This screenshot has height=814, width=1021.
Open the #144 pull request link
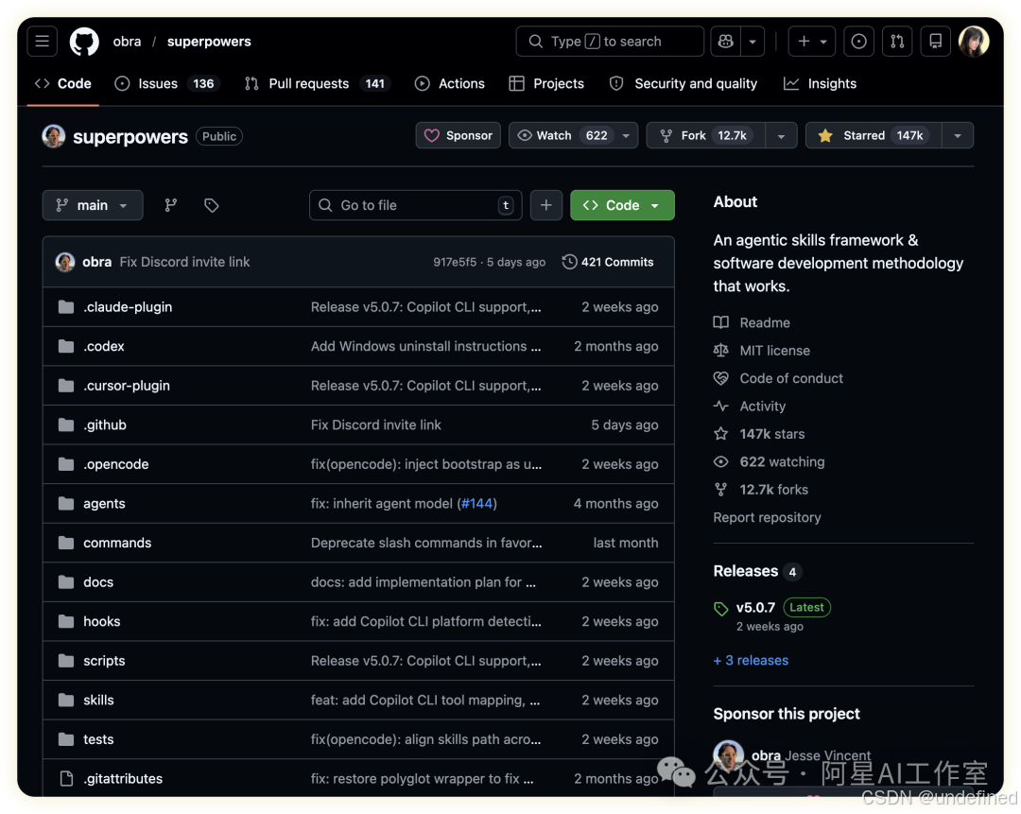coord(476,503)
